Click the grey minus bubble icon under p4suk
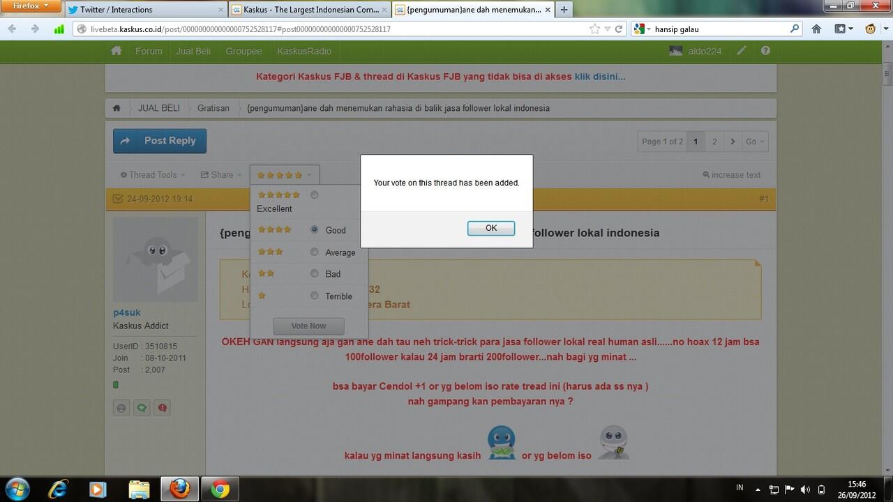 [x=121, y=408]
